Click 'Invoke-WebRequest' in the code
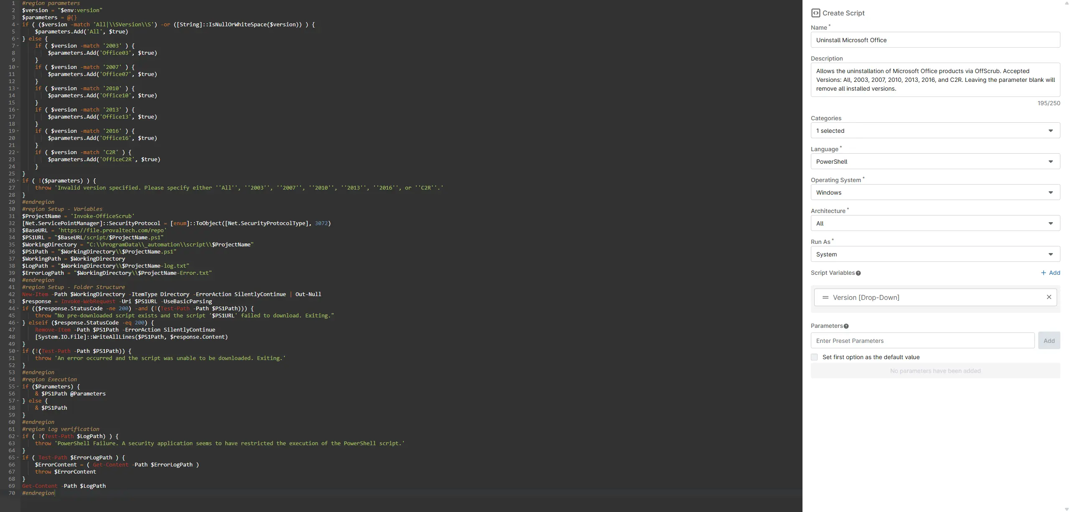 [x=88, y=302]
